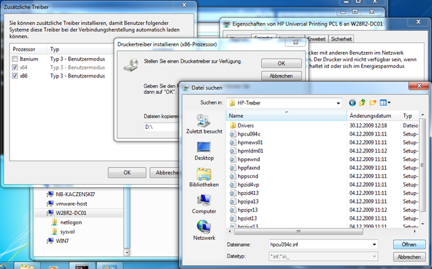The width and height of the screenshot is (432, 269).
Task: Open Netzwerk in places bar
Action: pos(204,231)
